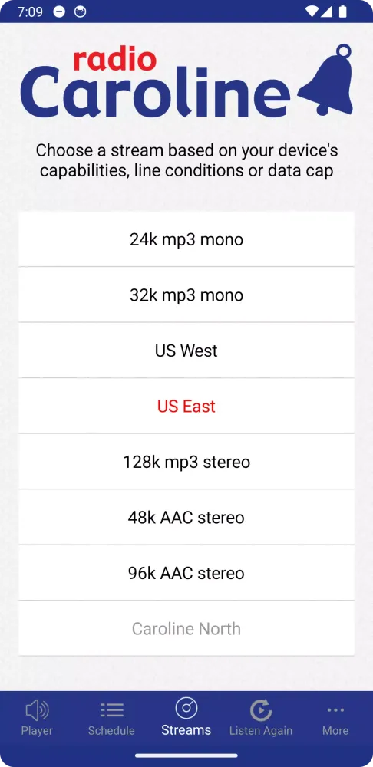Pick the 96k AAC stereo stream
The height and width of the screenshot is (767, 373).
tap(186, 573)
